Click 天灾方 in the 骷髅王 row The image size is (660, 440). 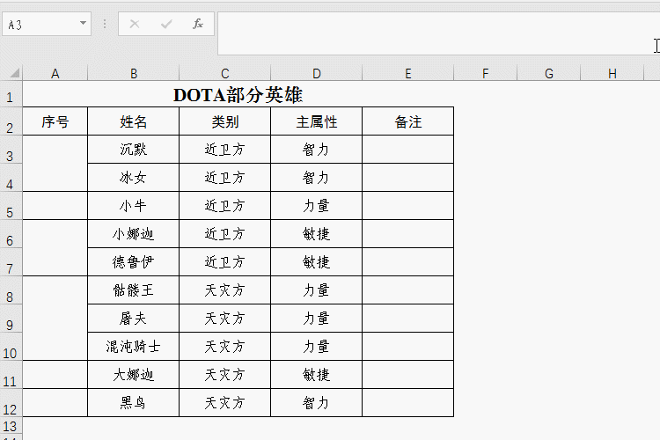pyautogui.click(x=224, y=290)
